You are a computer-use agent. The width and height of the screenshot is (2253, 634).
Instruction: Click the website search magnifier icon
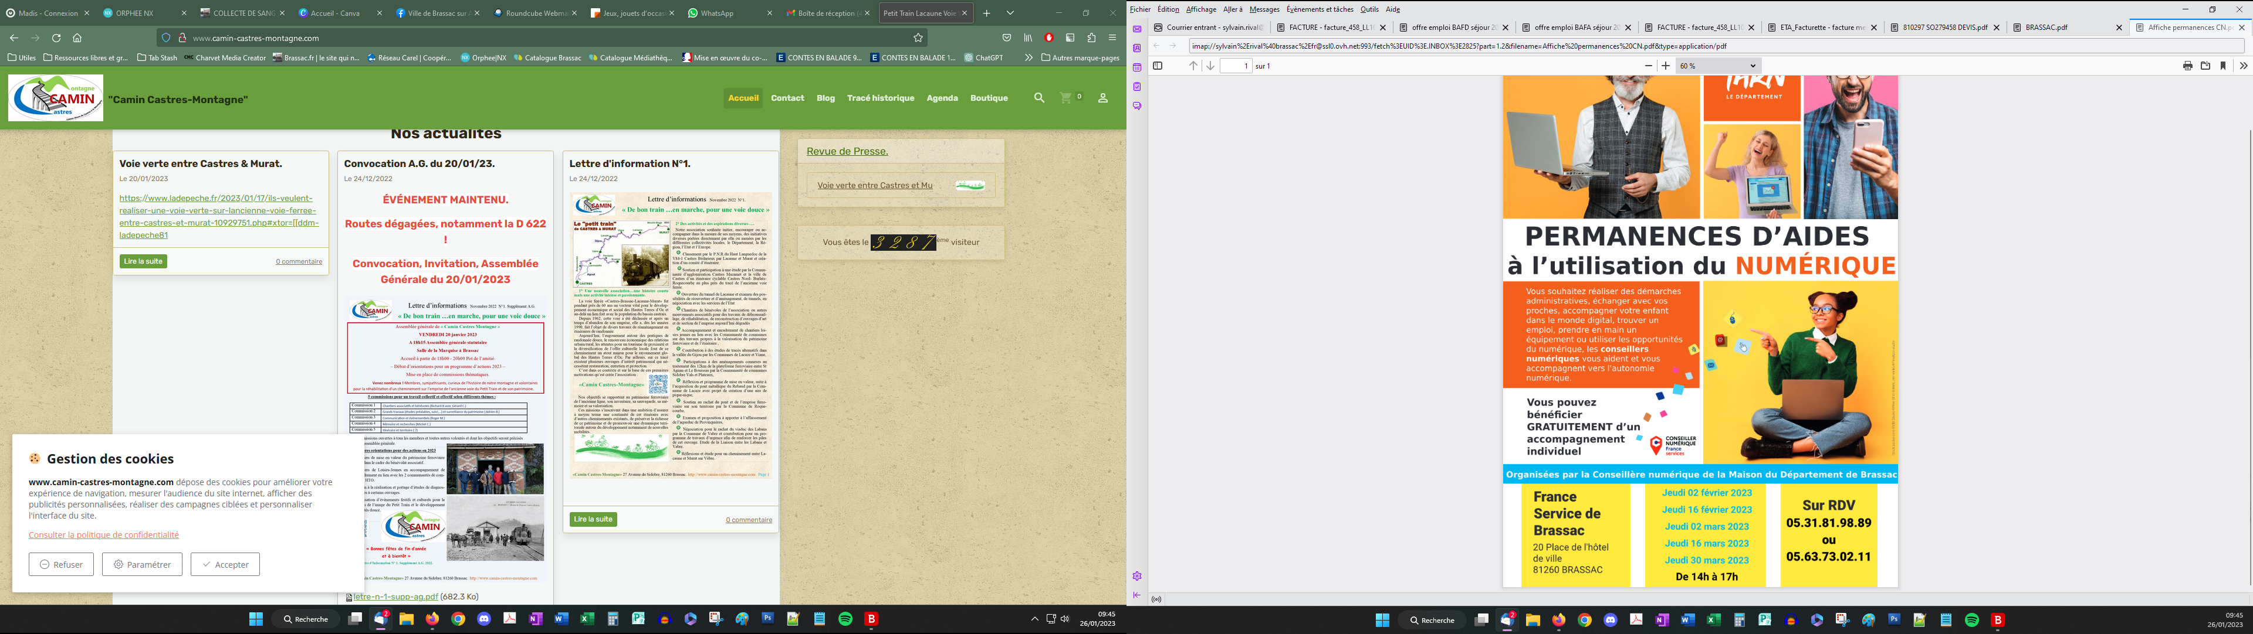tap(1039, 98)
